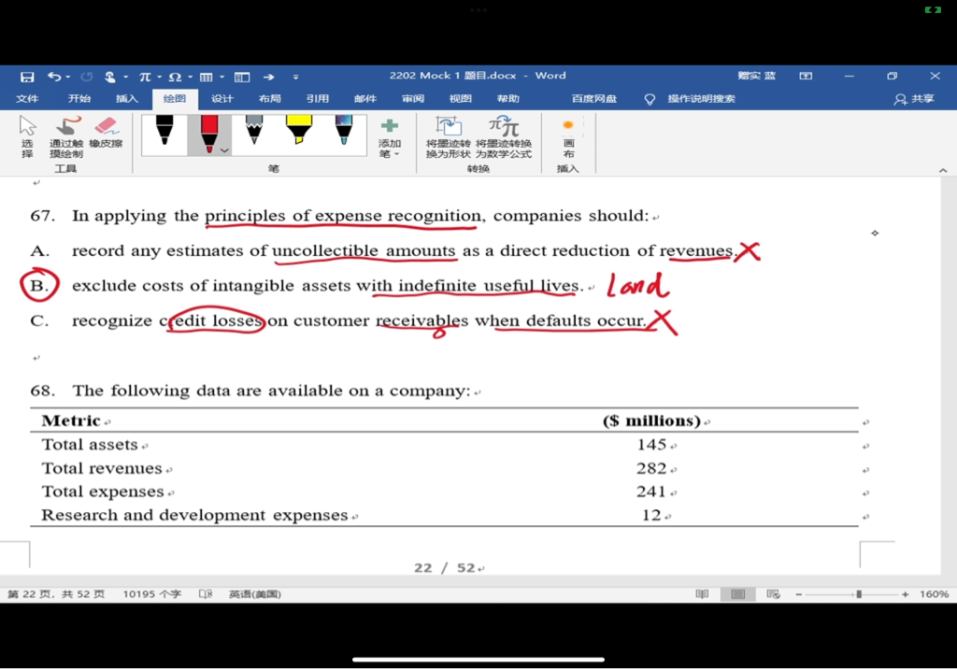Click the Save icon in quick access toolbar

click(x=27, y=77)
